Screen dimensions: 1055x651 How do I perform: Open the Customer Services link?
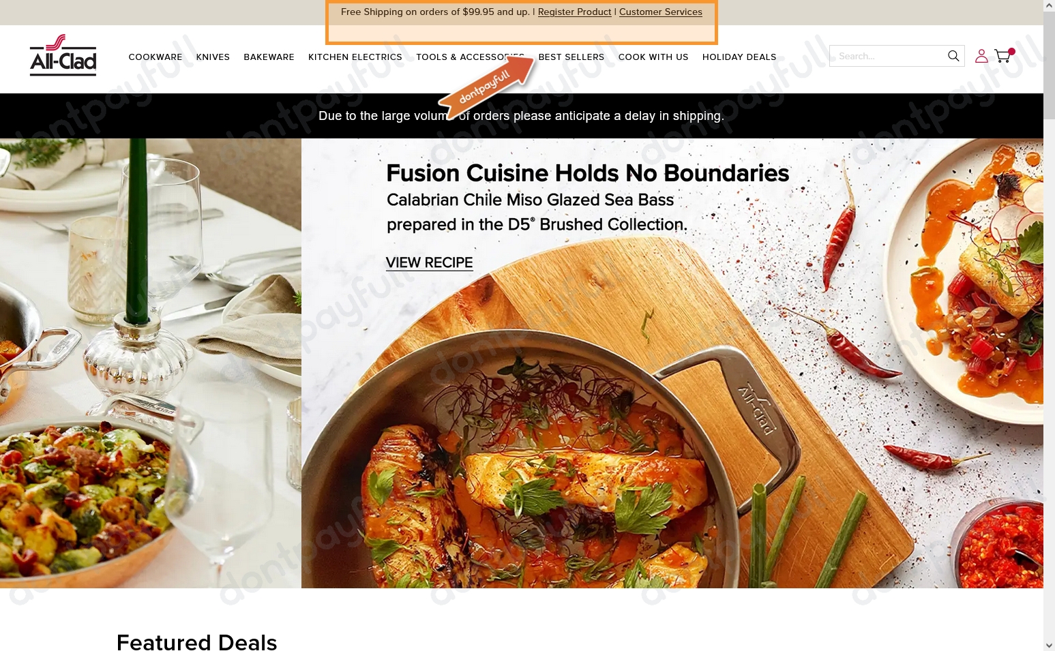(661, 12)
